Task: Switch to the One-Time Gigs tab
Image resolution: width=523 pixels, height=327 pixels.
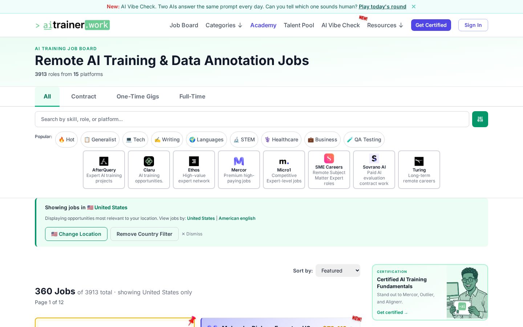Action: tap(138, 97)
